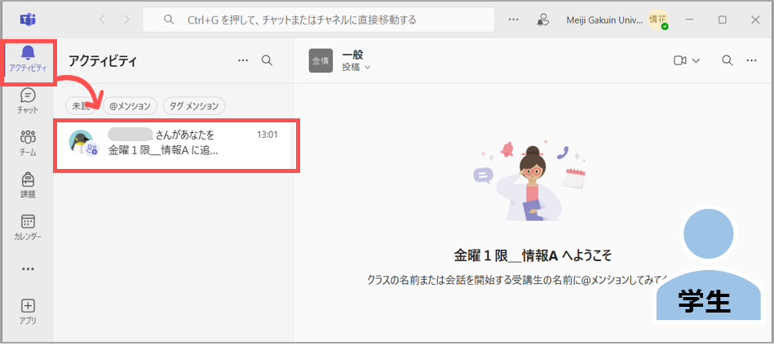Open the 金曜１限__情報A activity notification
Image resolution: width=774 pixels, height=346 pixels.
(177, 143)
